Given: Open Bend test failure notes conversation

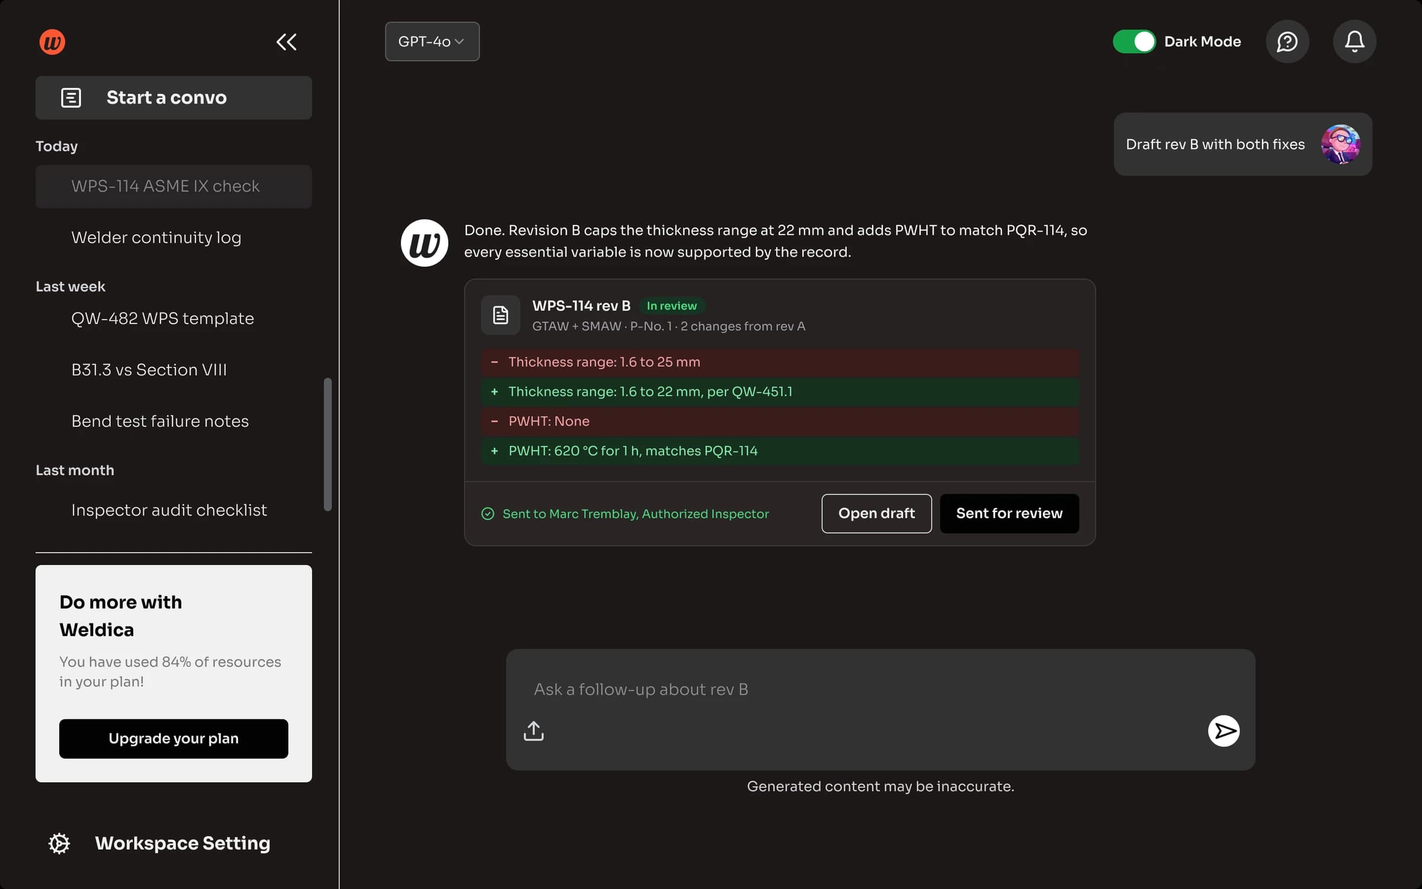Looking at the screenshot, I should point(160,421).
